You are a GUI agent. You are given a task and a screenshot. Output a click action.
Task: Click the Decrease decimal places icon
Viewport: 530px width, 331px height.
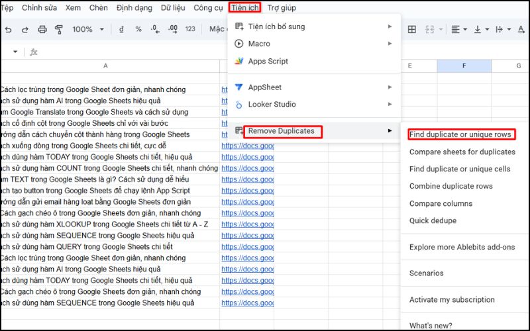point(155,29)
